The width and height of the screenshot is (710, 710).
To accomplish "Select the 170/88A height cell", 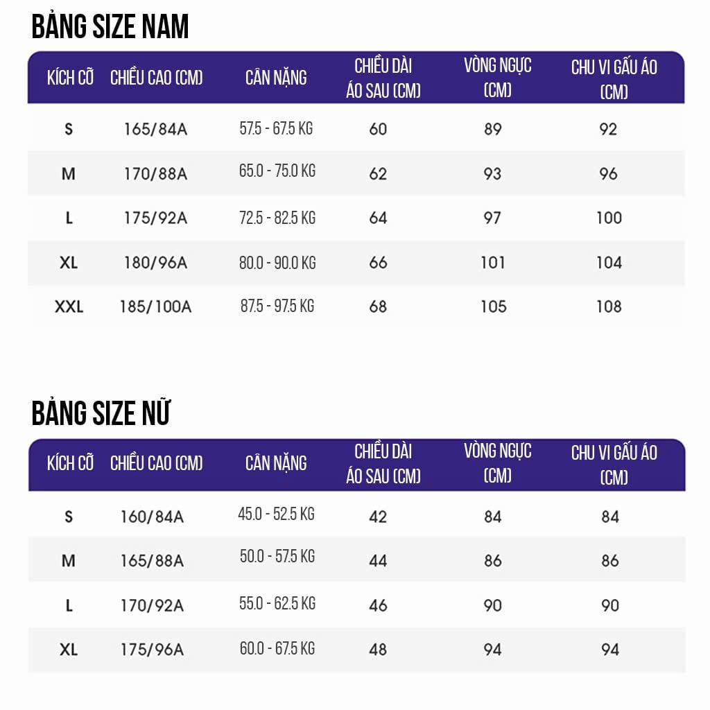I will pyautogui.click(x=155, y=173).
